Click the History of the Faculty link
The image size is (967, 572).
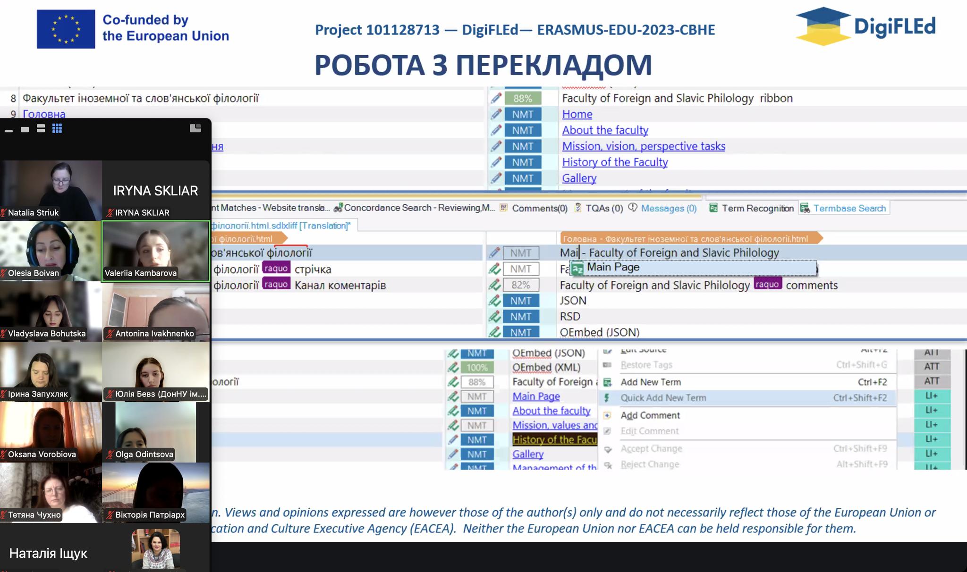coord(614,162)
